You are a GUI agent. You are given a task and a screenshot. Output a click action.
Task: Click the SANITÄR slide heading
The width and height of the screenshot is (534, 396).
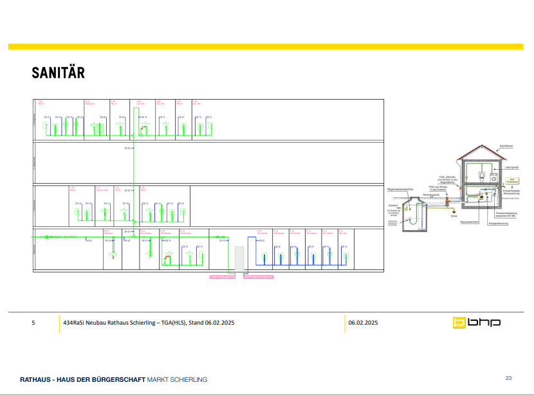[x=59, y=73]
